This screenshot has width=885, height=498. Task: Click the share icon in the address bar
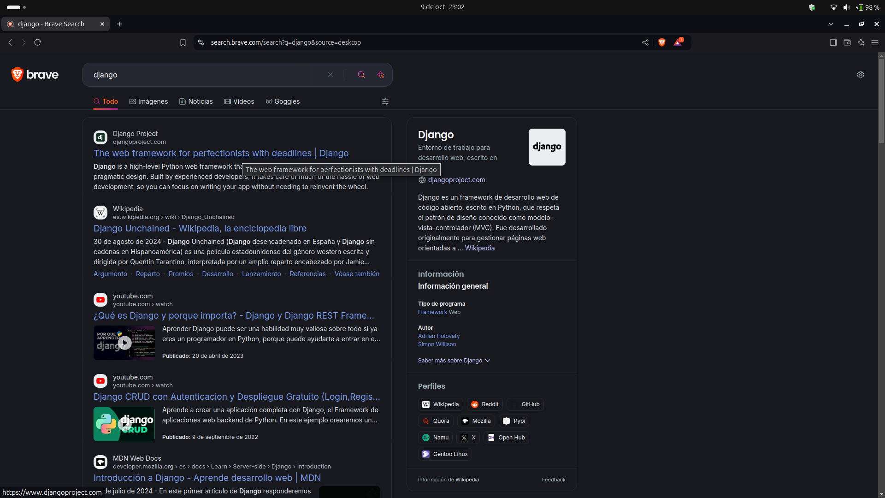click(x=645, y=42)
